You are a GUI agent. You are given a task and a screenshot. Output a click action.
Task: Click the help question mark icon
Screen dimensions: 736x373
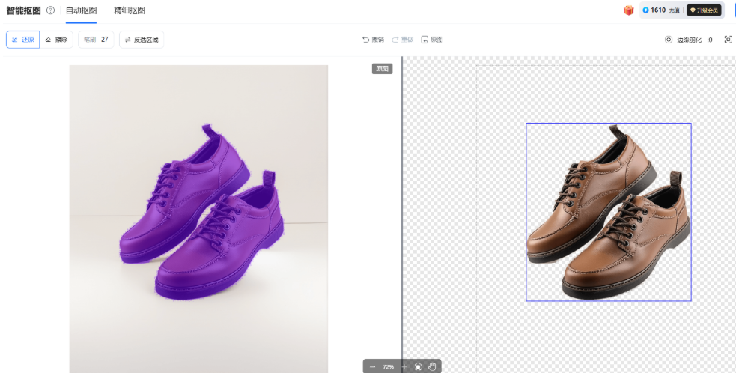[x=51, y=10]
